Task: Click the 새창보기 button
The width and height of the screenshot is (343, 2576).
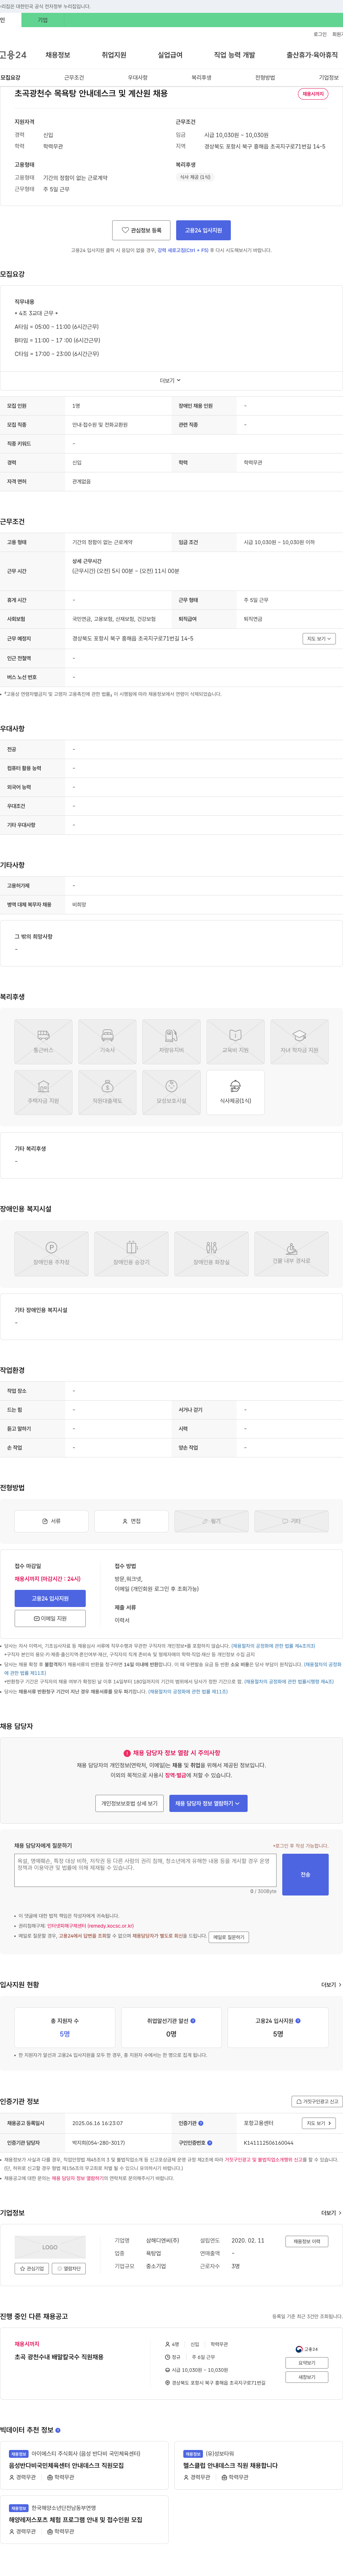Action: point(307,2377)
